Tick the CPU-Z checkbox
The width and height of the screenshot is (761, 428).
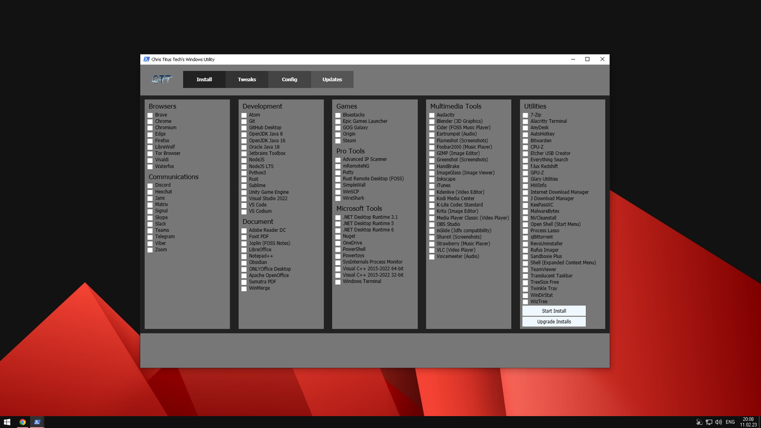pos(526,147)
